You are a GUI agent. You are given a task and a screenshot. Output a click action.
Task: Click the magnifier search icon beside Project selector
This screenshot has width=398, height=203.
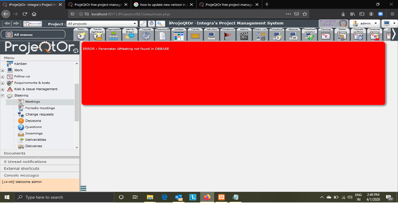click(x=161, y=24)
